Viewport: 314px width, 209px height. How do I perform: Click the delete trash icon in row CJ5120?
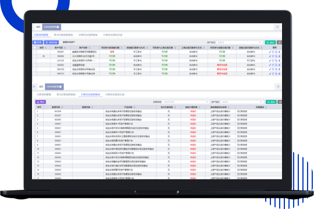[279, 60]
